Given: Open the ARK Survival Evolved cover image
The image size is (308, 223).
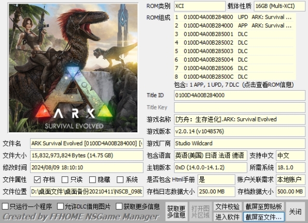Looking at the screenshot, I should 73,68.
